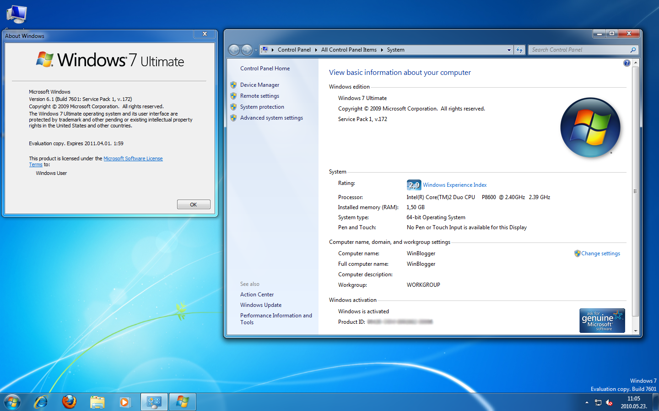Open System protection link
This screenshot has width=659, height=411.
tap(262, 107)
